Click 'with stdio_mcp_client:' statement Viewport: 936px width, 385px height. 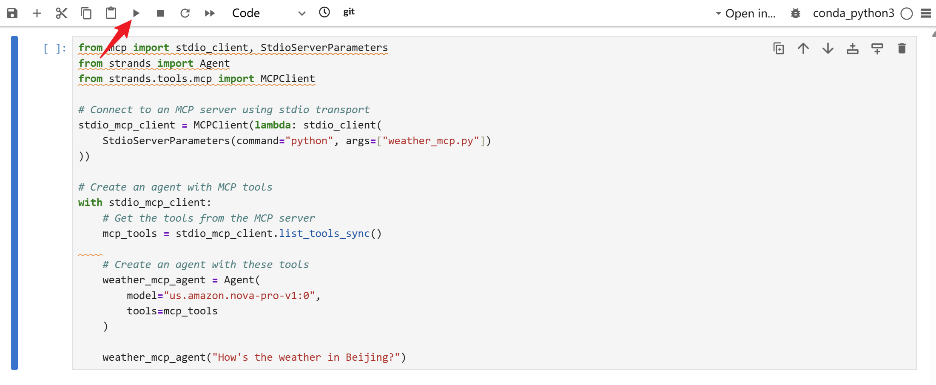(145, 202)
